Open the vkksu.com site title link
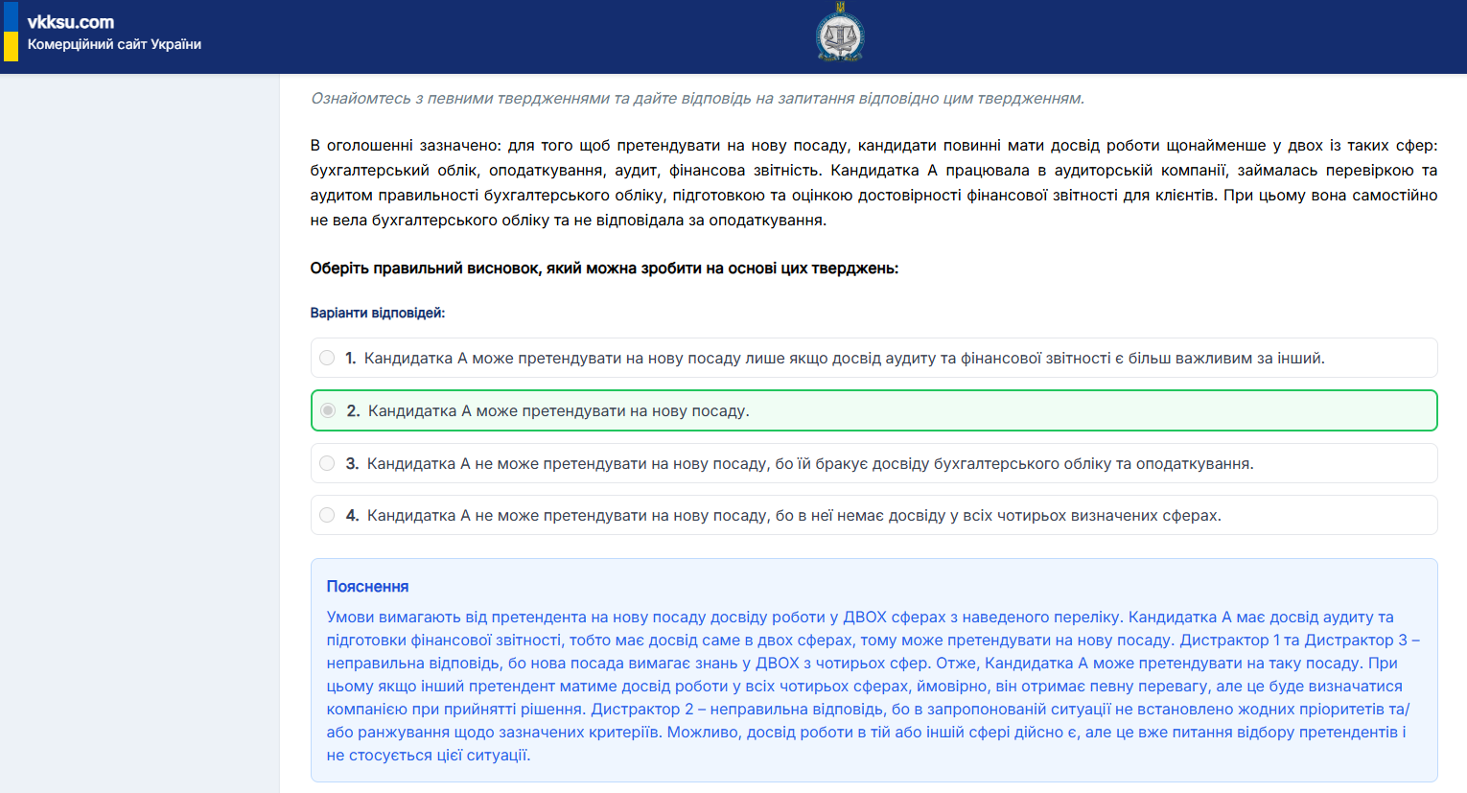1467x793 pixels. point(71,22)
